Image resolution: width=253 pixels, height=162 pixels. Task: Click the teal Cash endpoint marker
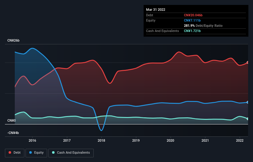pos(248,119)
